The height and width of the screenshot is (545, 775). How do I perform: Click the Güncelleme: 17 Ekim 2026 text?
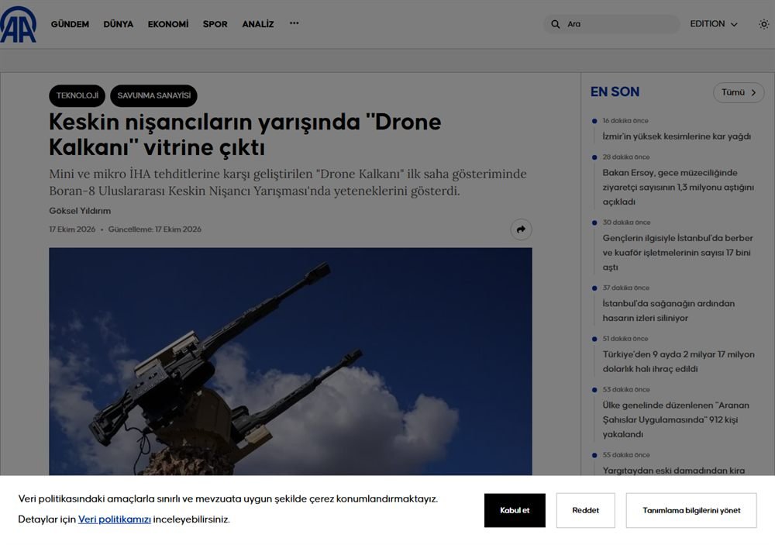pyautogui.click(x=155, y=229)
